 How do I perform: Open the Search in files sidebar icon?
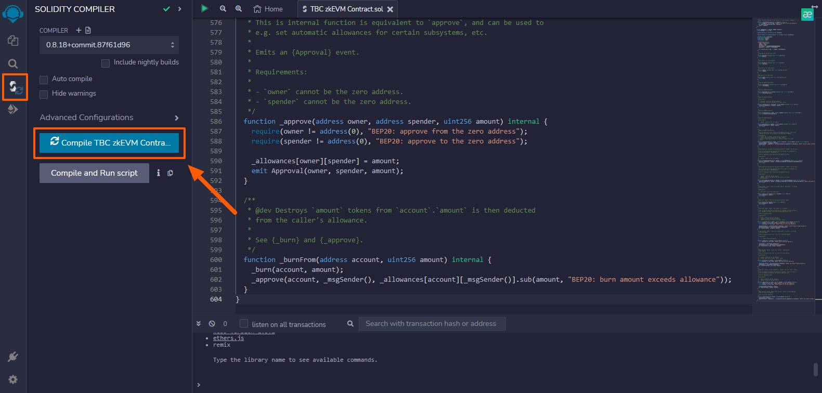(x=13, y=64)
